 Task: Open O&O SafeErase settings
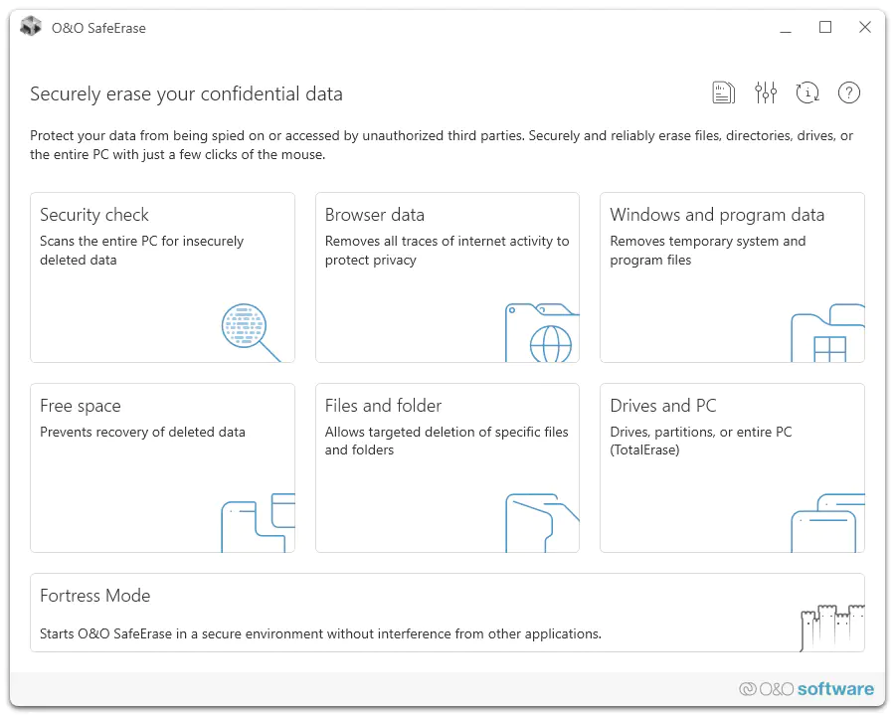click(x=766, y=92)
